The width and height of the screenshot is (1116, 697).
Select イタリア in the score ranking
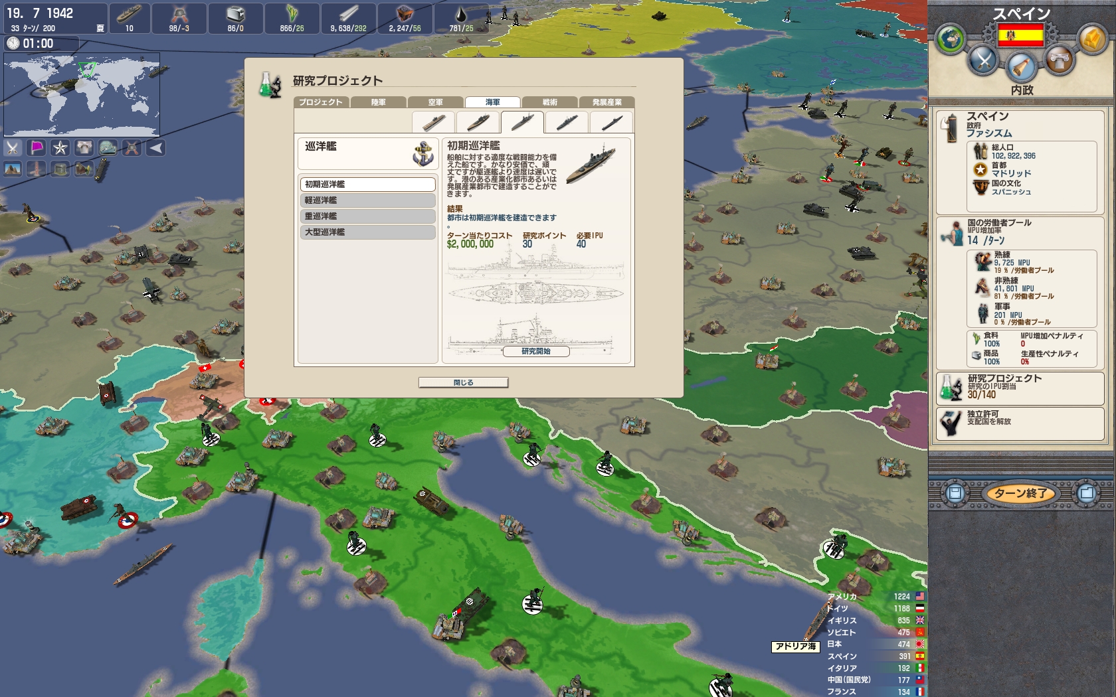click(x=876, y=668)
